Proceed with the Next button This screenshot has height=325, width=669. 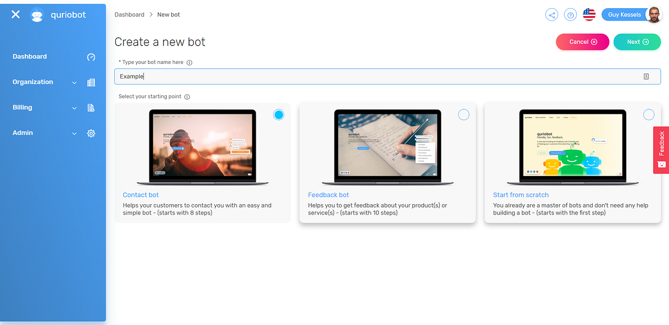(637, 42)
